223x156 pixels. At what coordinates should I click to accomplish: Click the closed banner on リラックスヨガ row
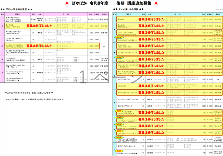coord(170,86)
